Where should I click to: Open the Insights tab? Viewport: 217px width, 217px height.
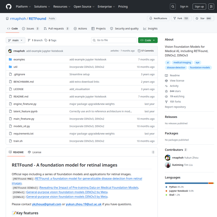pos(151,28)
